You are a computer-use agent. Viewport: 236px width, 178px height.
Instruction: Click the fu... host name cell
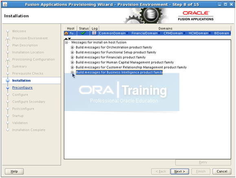coord(73,33)
